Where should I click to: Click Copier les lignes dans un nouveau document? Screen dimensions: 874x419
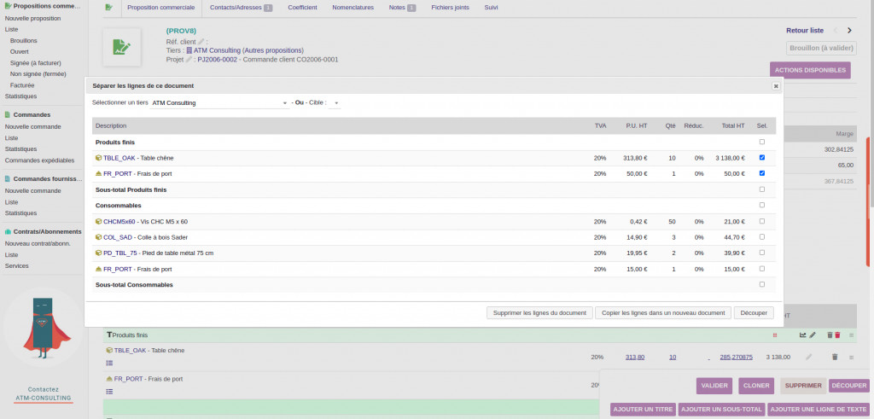click(662, 313)
